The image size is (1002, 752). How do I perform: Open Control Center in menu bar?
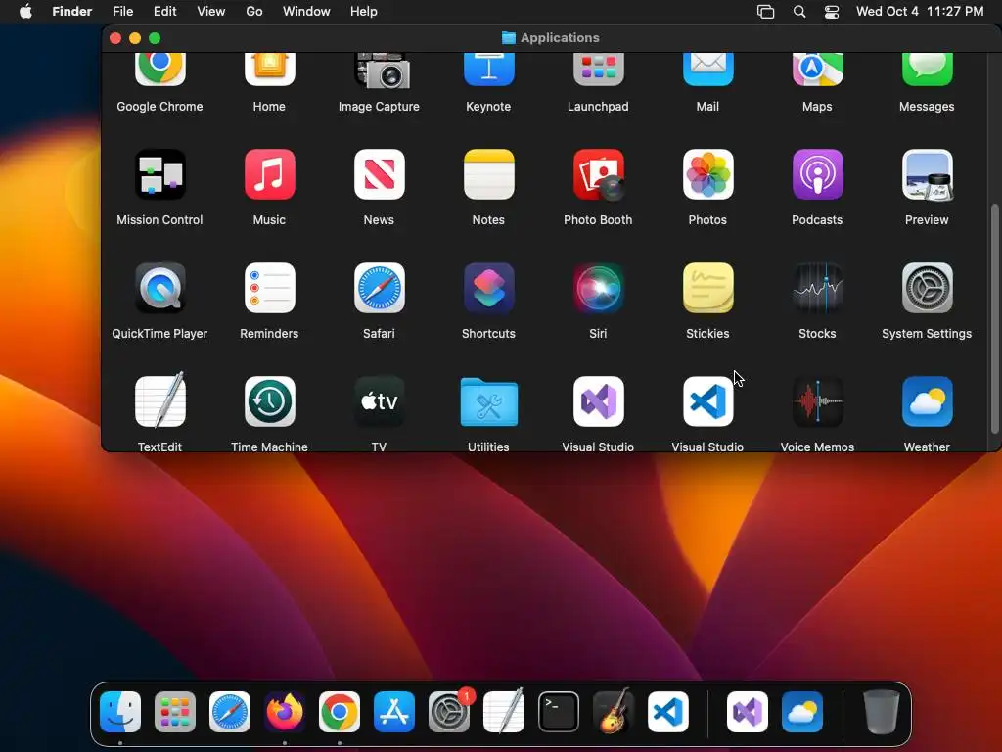click(832, 12)
